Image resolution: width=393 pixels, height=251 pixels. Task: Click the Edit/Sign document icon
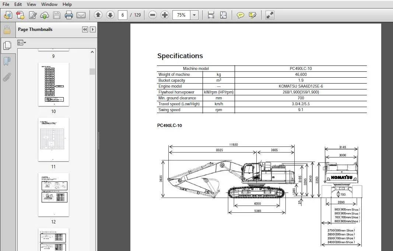click(x=32, y=15)
